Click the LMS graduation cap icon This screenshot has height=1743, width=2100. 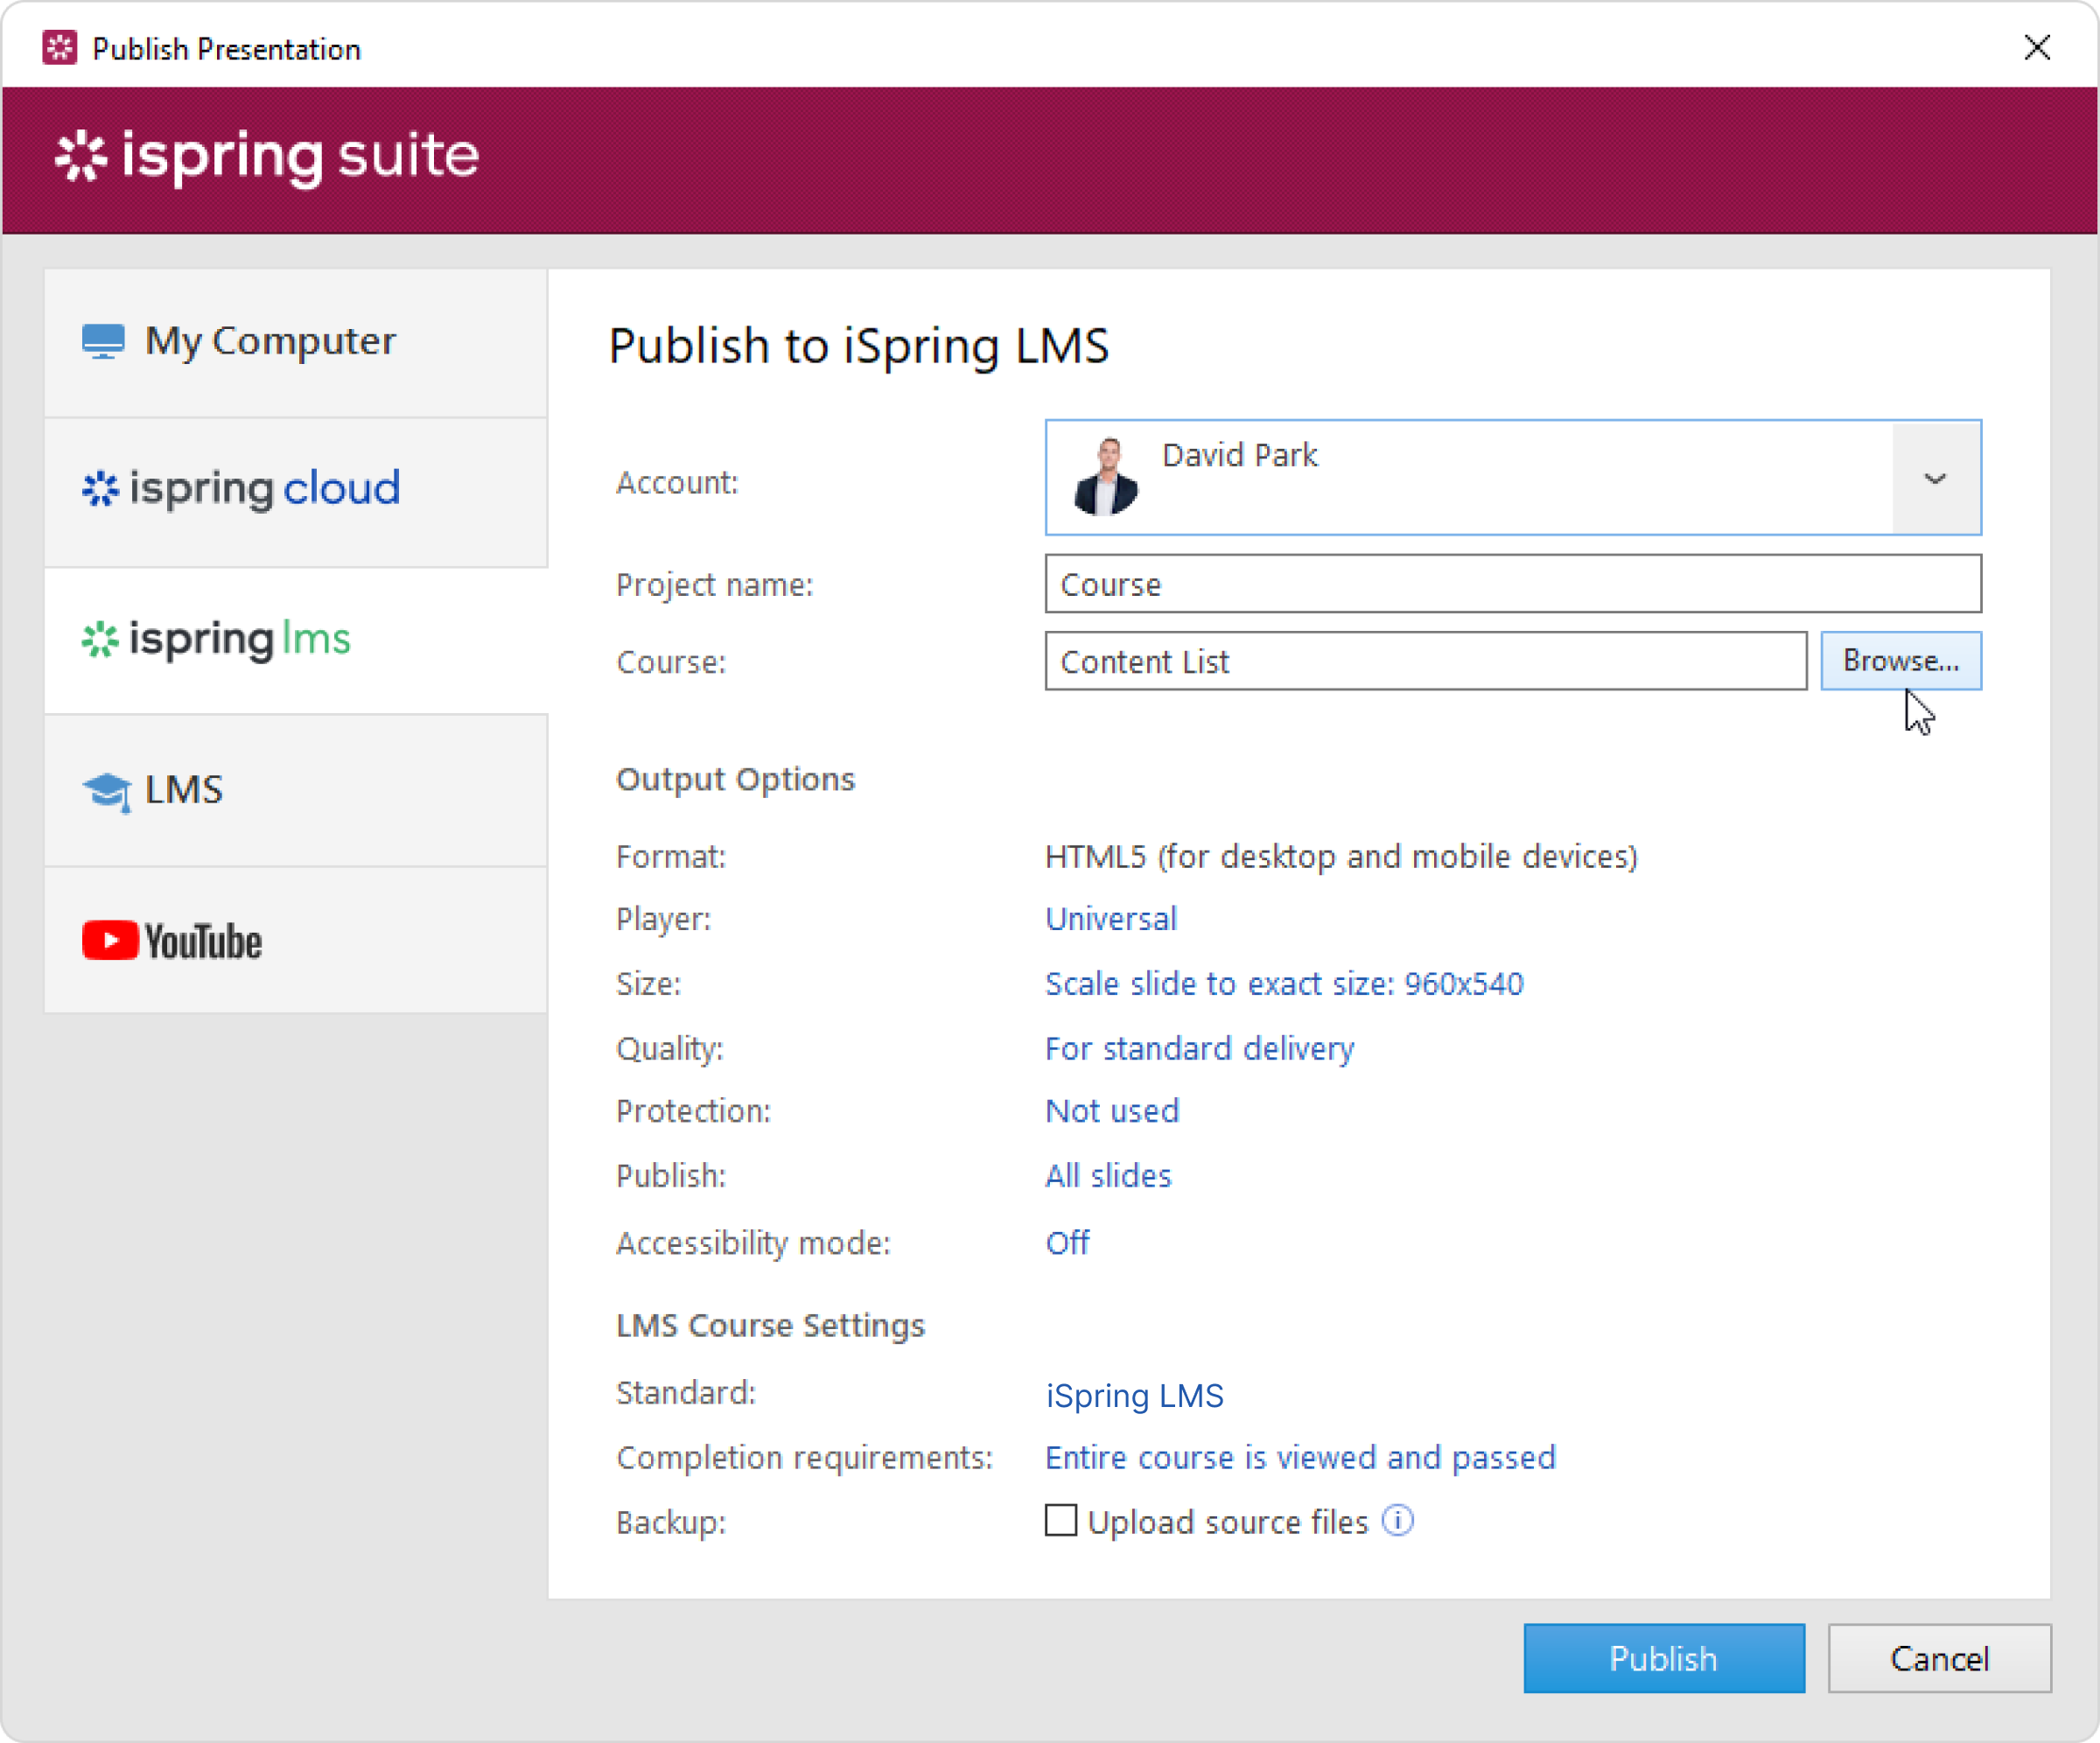point(106,791)
